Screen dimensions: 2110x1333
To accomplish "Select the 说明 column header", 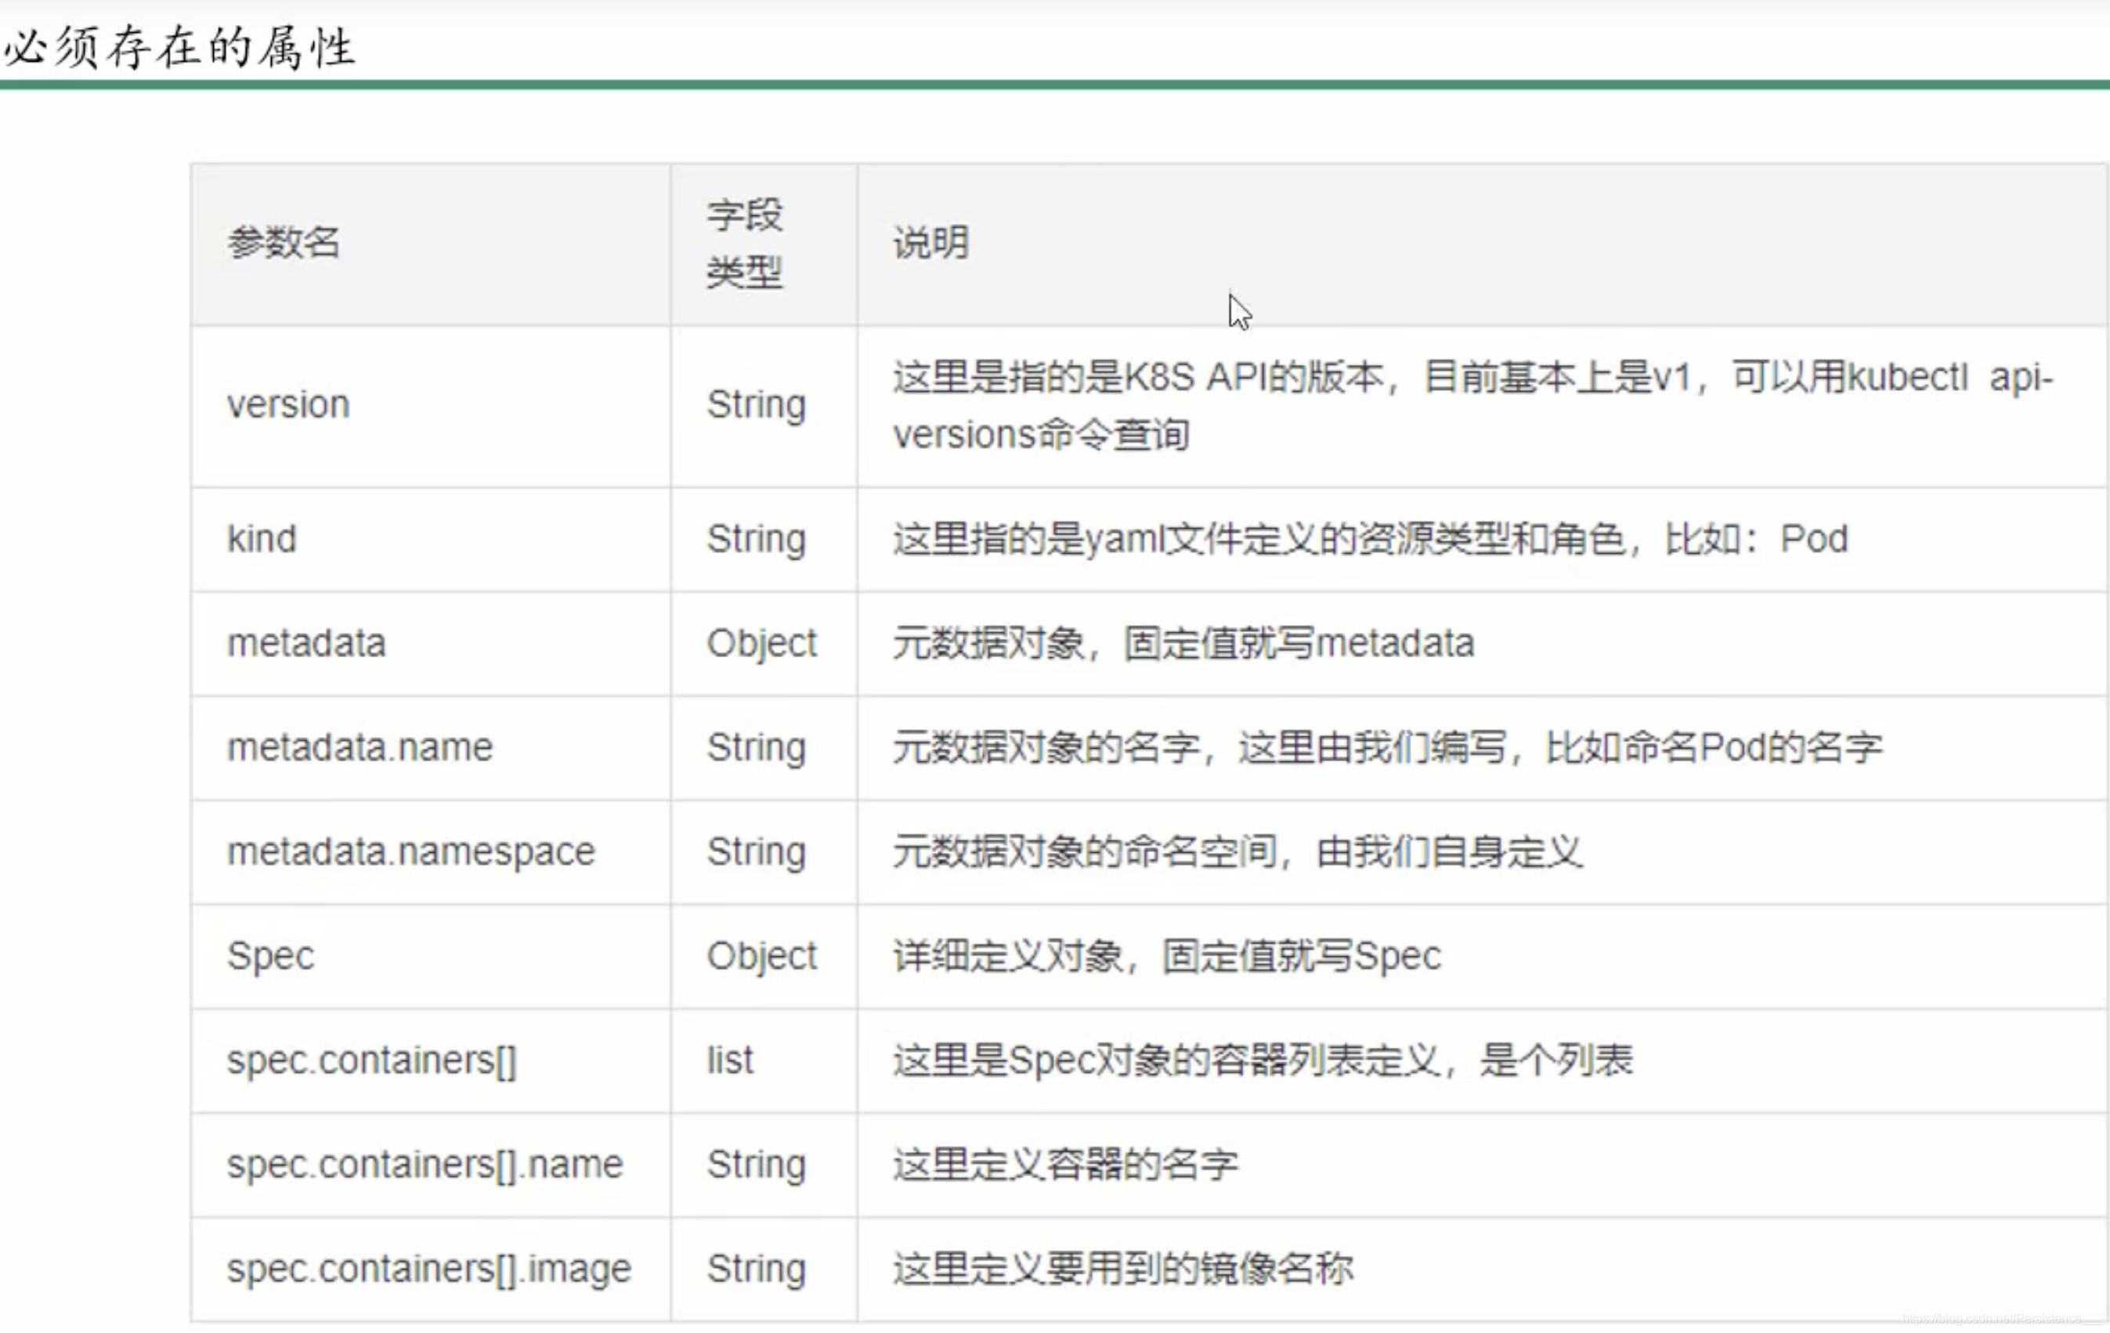I will click(929, 244).
